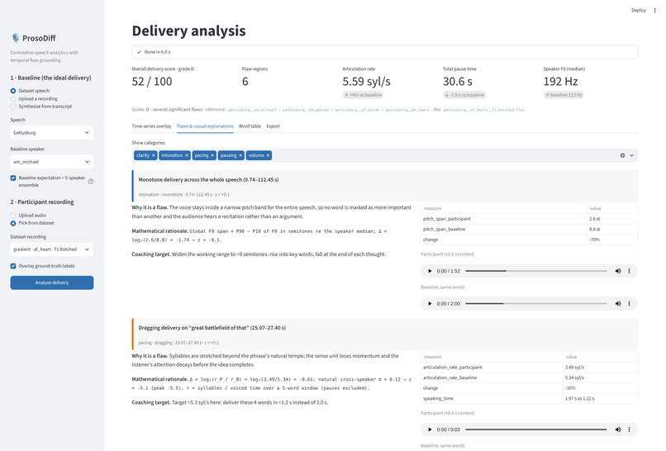Image resolution: width=666 pixels, height=451 pixels.
Task: Open the Streamlit main menu kebab icon
Action: tap(654, 10)
